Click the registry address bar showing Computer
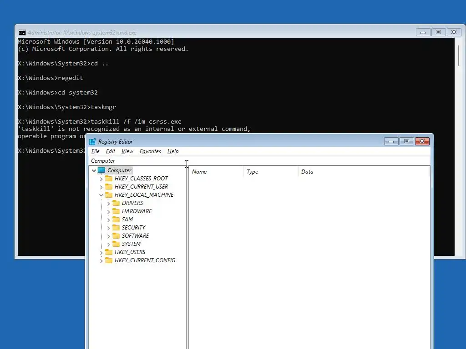 pyautogui.click(x=259, y=161)
